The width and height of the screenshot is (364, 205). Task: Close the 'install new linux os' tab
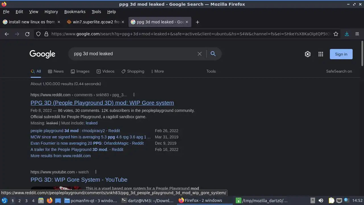coord(59,22)
